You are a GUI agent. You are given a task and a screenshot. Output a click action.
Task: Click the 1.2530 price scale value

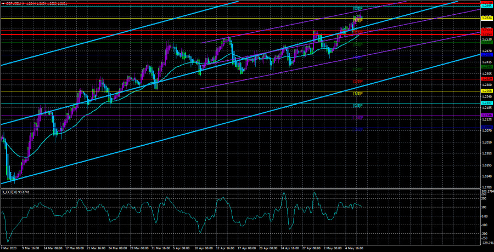click(x=487, y=39)
